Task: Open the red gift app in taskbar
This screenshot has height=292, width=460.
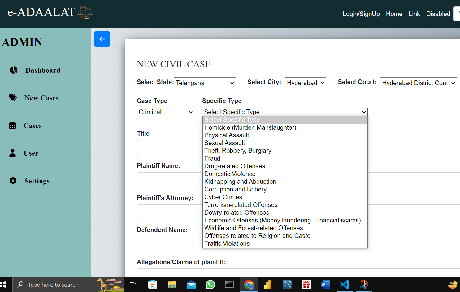Action: tap(306, 285)
